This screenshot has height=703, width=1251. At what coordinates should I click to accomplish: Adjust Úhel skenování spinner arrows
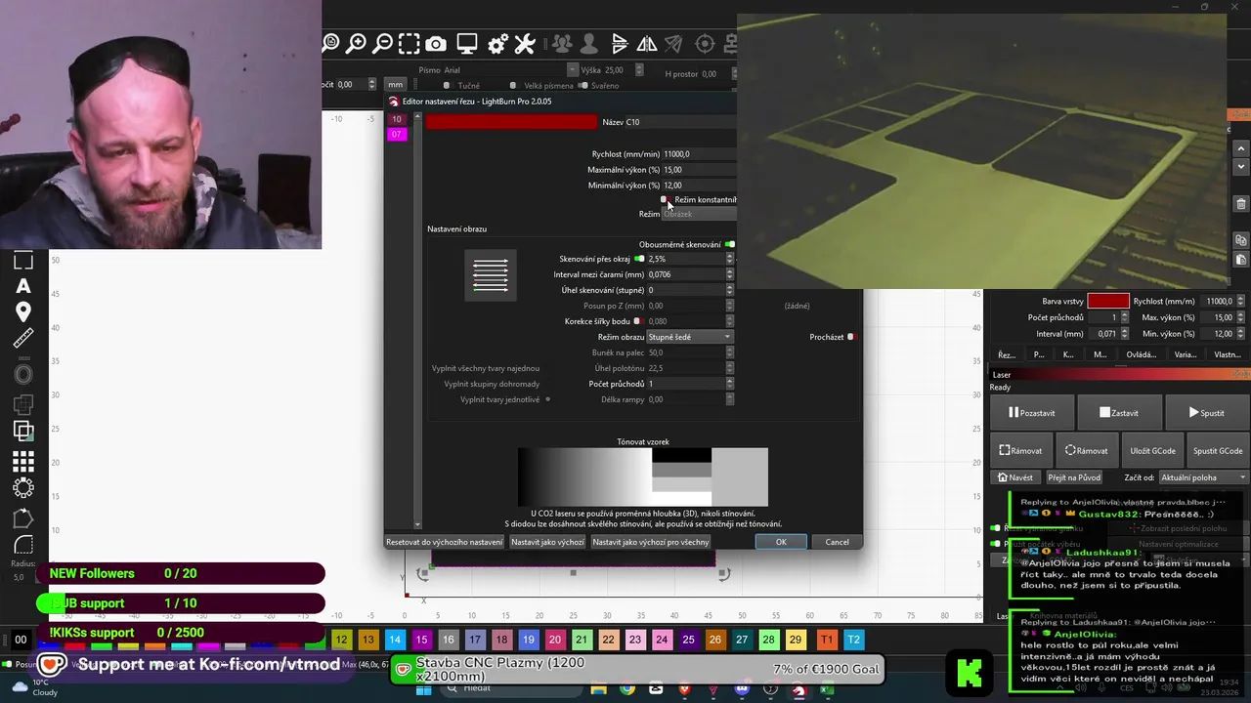tap(729, 290)
